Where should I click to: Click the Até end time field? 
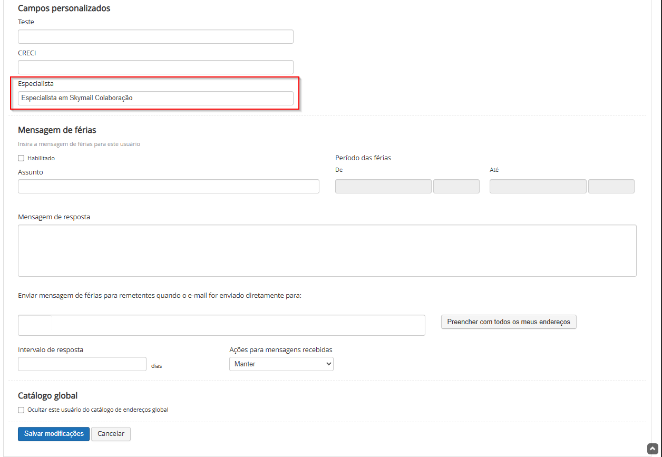[x=611, y=187]
